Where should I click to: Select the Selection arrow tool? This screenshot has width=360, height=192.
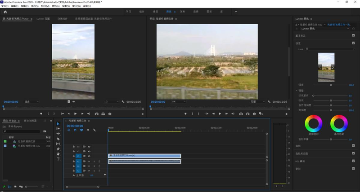point(58,124)
